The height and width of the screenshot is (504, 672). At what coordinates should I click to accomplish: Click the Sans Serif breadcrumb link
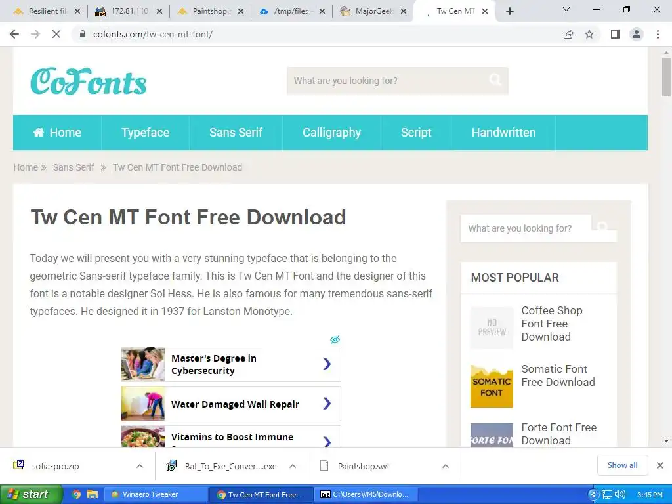pos(73,167)
